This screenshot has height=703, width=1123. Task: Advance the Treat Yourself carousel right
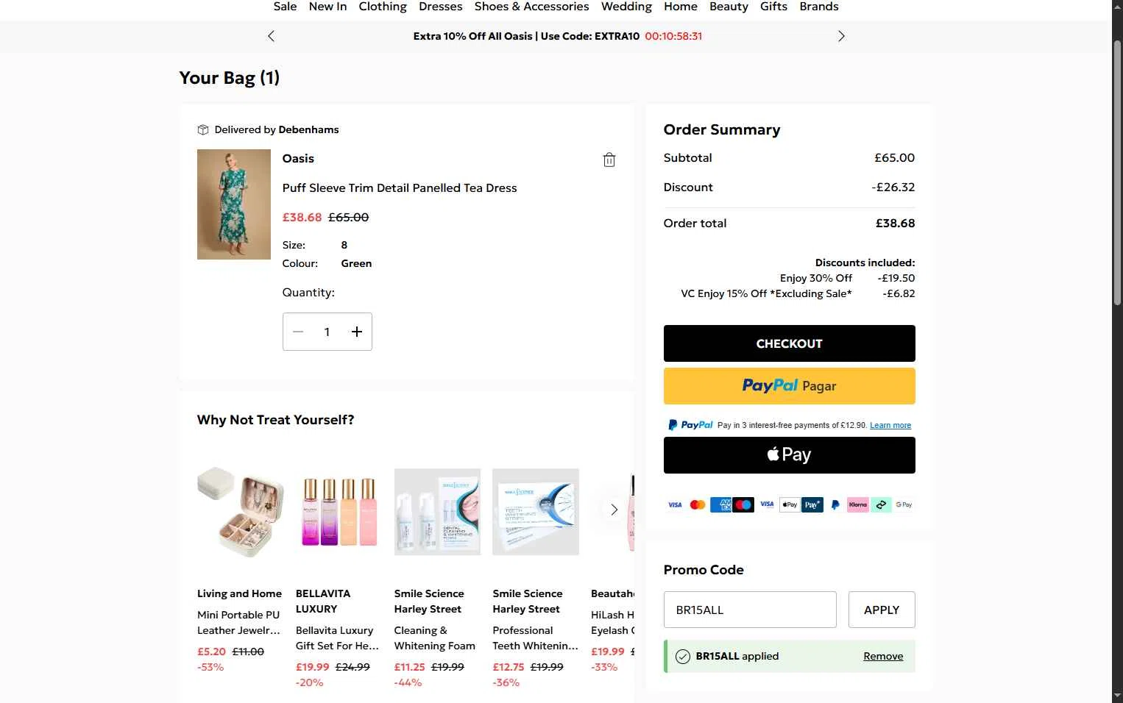point(614,509)
